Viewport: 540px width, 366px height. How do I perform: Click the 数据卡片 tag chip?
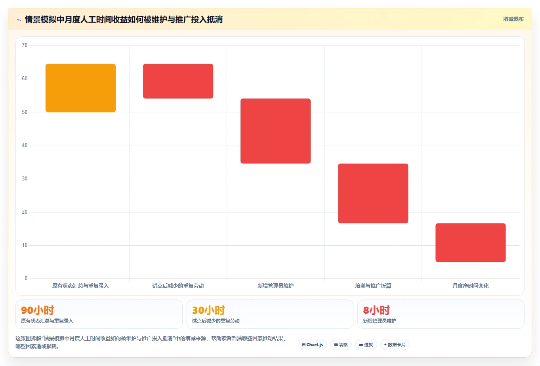395,345
